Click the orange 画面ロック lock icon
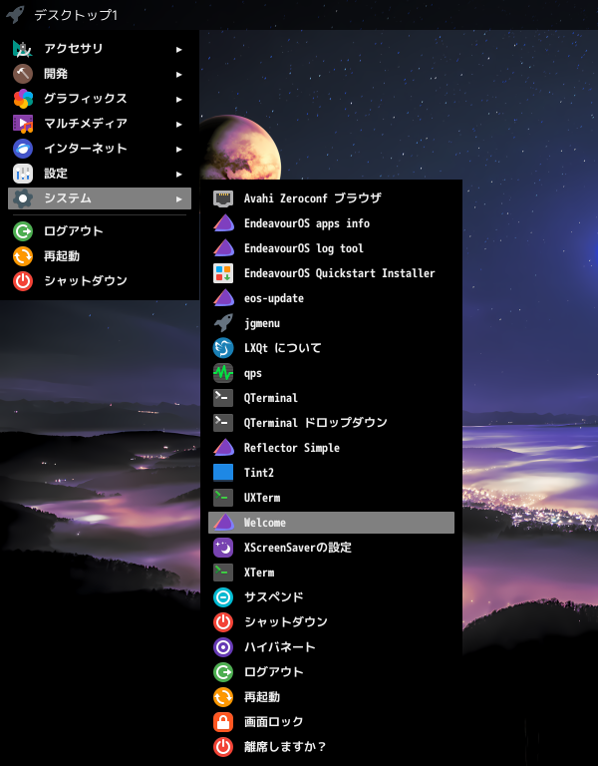Screen dimensions: 598x766 [223, 721]
